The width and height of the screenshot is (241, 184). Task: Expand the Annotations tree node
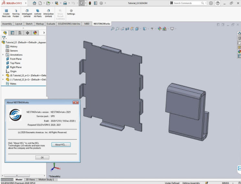pos(3,55)
